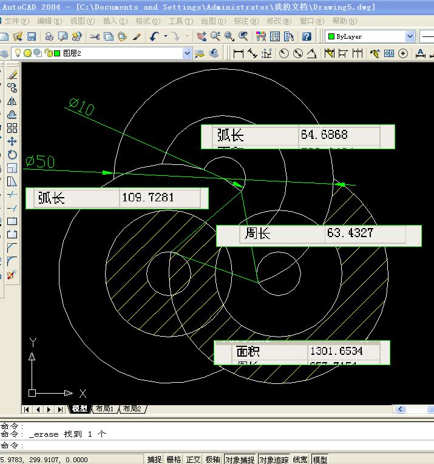The image size is (434, 464).
Task: Toggle 极轴 polar tracking
Action: click(x=212, y=459)
